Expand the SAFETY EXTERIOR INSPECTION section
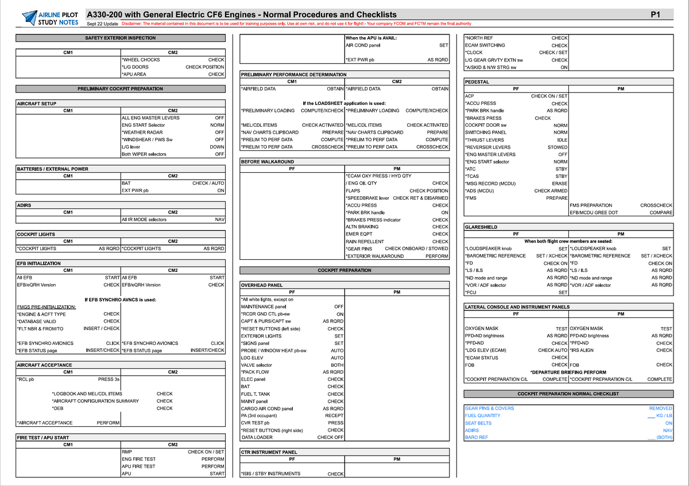 tap(120, 38)
